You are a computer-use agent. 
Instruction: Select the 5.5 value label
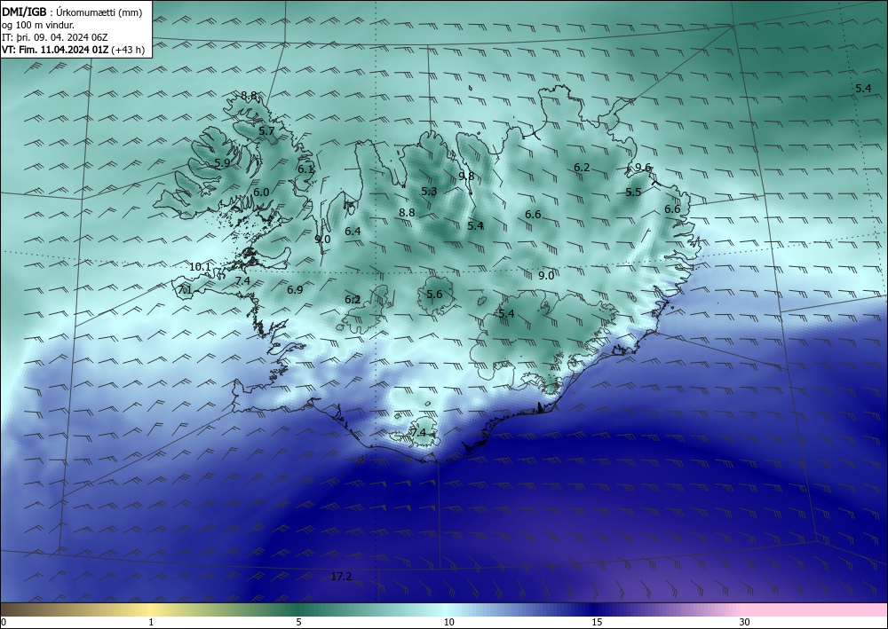click(x=633, y=192)
